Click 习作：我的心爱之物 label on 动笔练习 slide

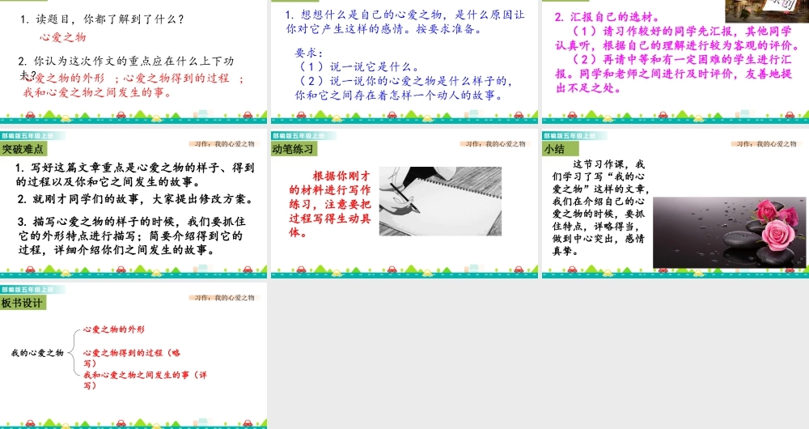coord(495,144)
